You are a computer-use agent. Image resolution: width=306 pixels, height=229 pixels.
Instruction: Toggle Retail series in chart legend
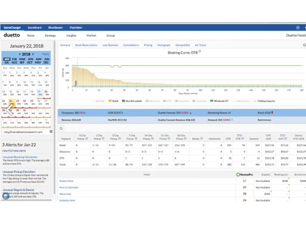pyautogui.click(x=113, y=101)
